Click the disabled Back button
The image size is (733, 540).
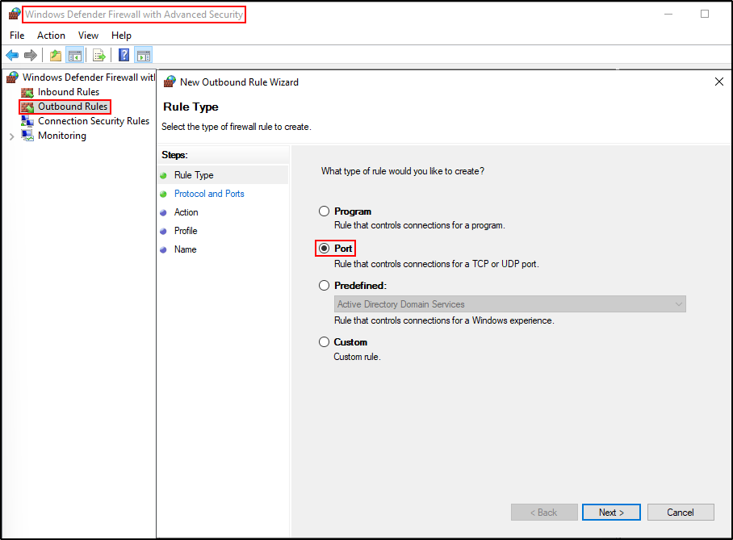544,513
